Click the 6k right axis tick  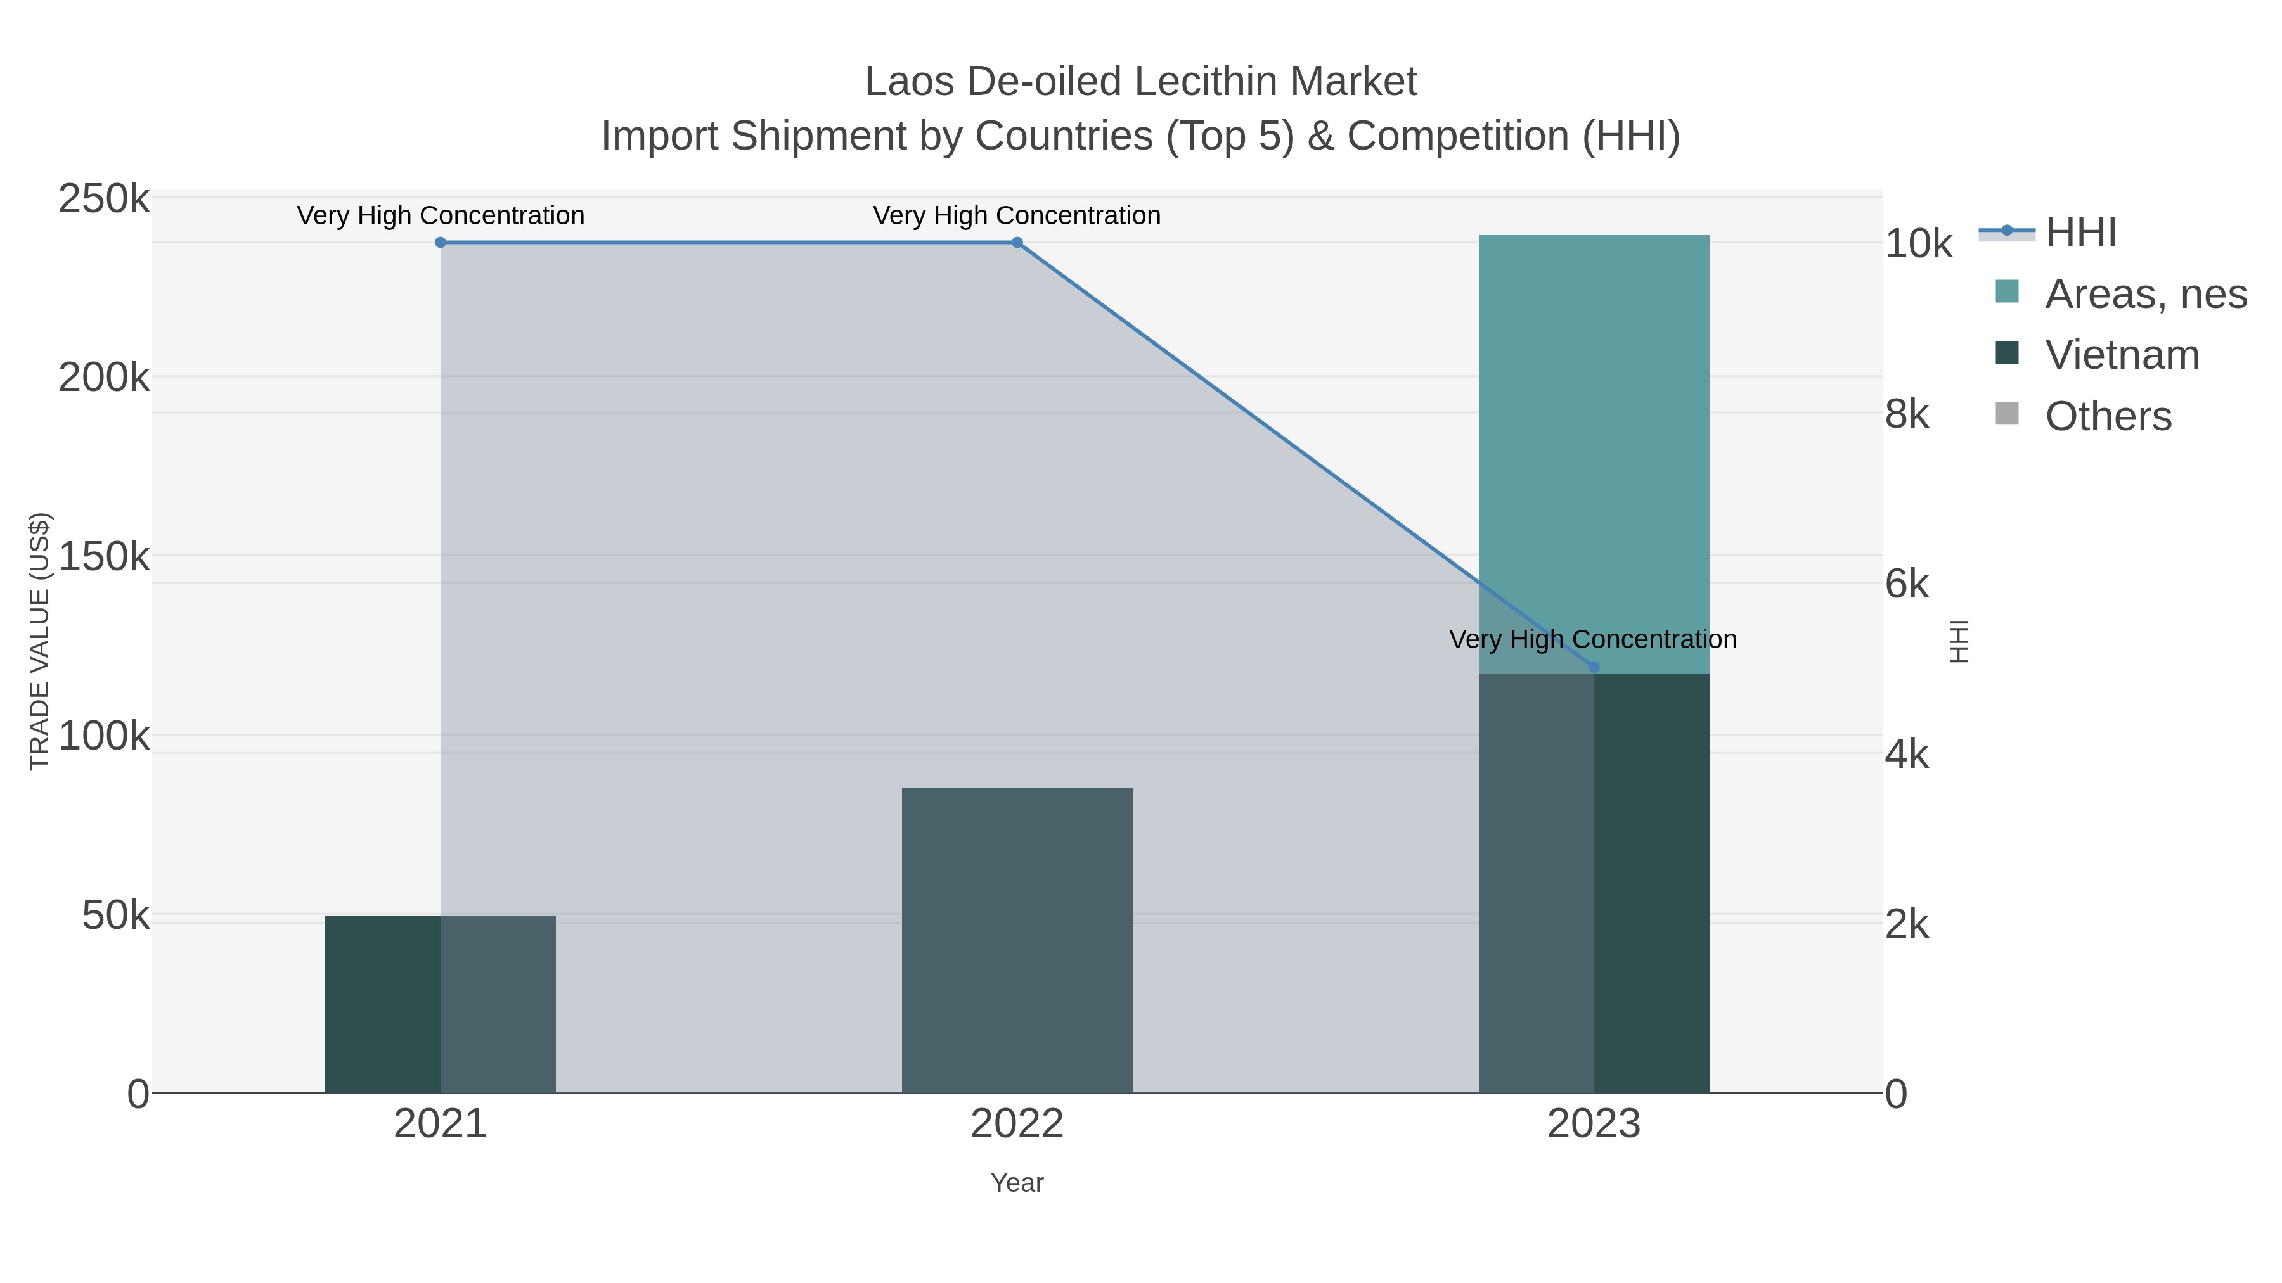pyautogui.click(x=1906, y=584)
